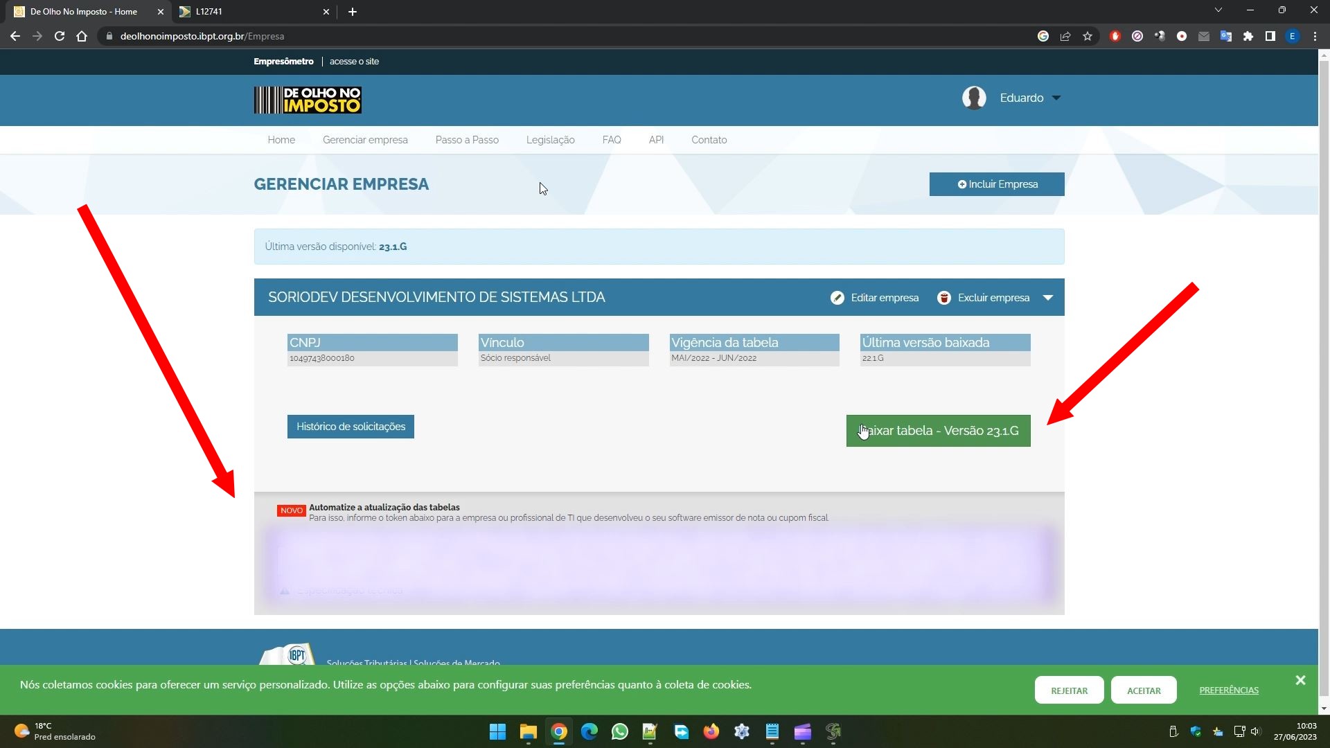Click the IBPT footer logo
The image size is (1330, 748).
point(288,654)
